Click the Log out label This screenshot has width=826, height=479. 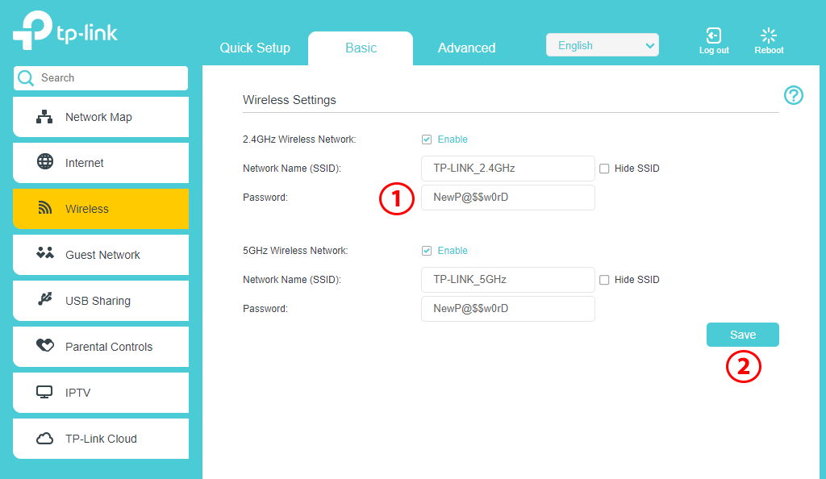coord(714,51)
